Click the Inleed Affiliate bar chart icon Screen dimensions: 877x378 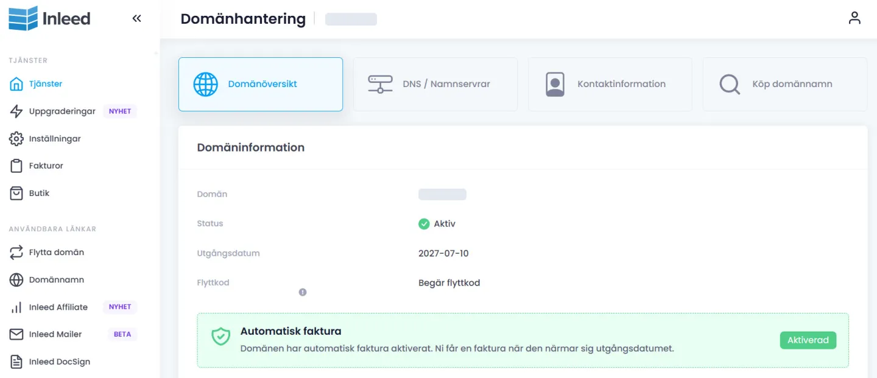(x=16, y=307)
